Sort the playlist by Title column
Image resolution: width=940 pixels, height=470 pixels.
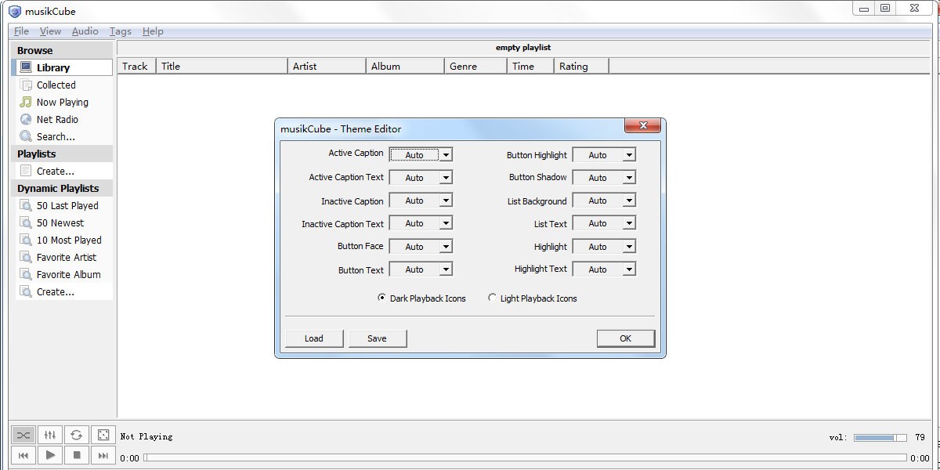coord(222,67)
